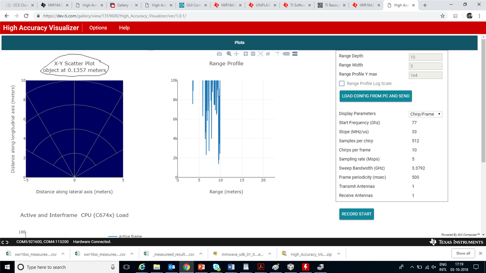This screenshot has width=486, height=273.
Task: Close the downloads bar
Action: pos(480,254)
